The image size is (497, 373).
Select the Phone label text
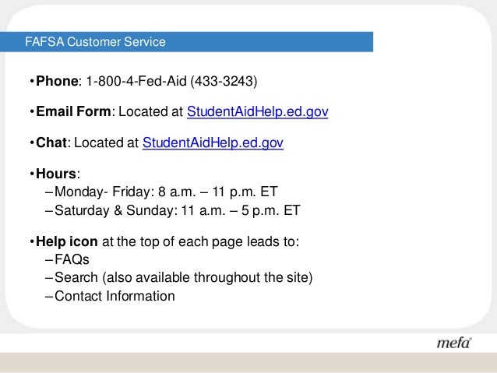pyautogui.click(x=57, y=81)
